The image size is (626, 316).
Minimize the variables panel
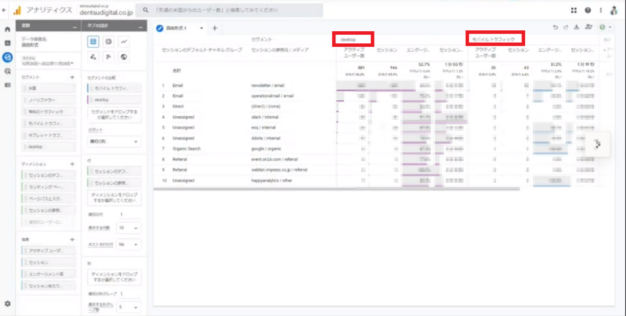coord(74,26)
